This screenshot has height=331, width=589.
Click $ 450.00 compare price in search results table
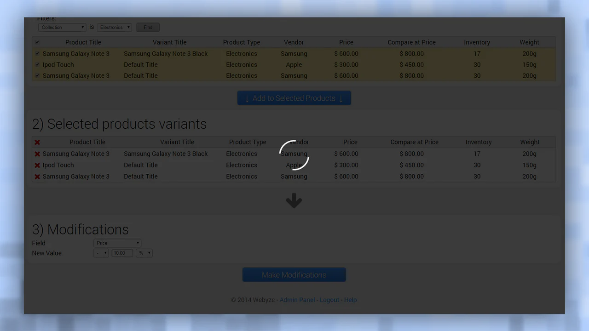tap(411, 65)
